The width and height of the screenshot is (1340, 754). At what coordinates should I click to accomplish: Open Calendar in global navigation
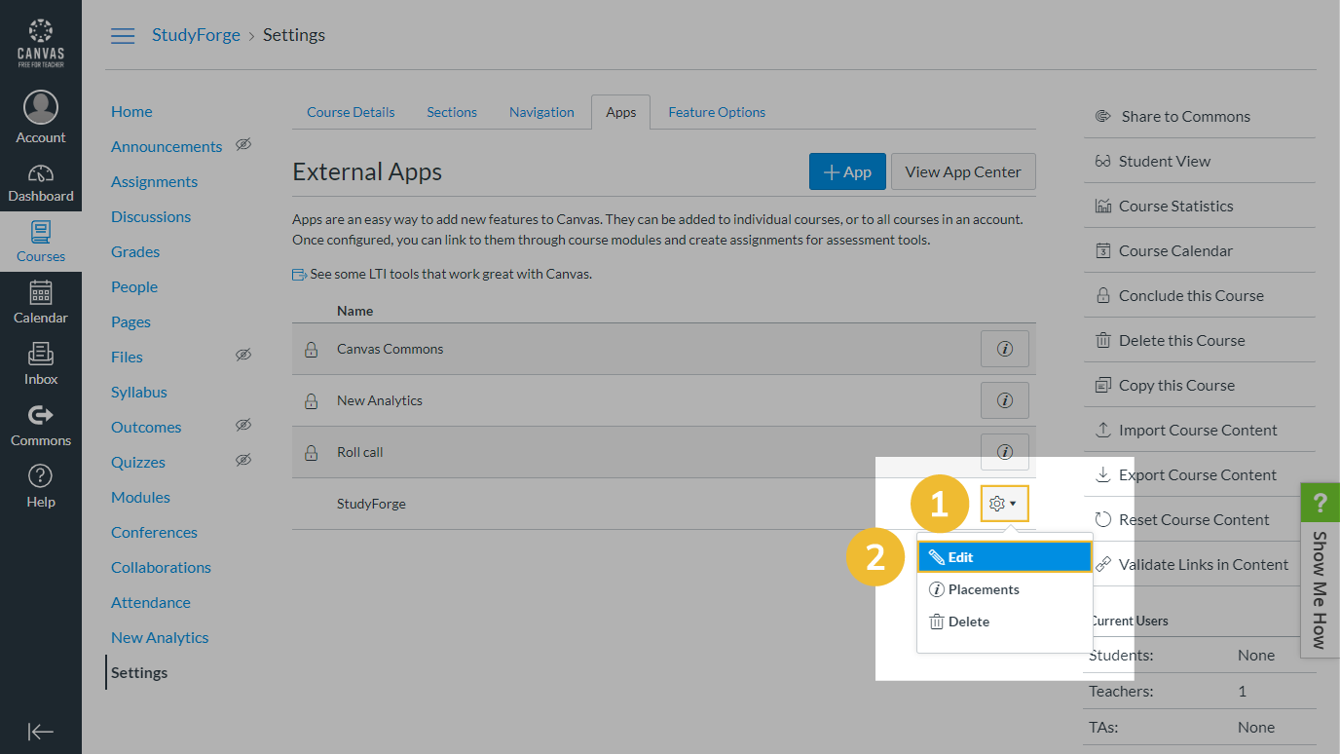click(41, 302)
